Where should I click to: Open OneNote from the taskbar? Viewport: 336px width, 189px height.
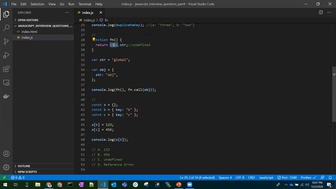pos(81,184)
